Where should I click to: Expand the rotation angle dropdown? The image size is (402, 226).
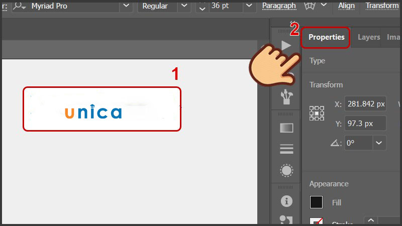click(379, 143)
